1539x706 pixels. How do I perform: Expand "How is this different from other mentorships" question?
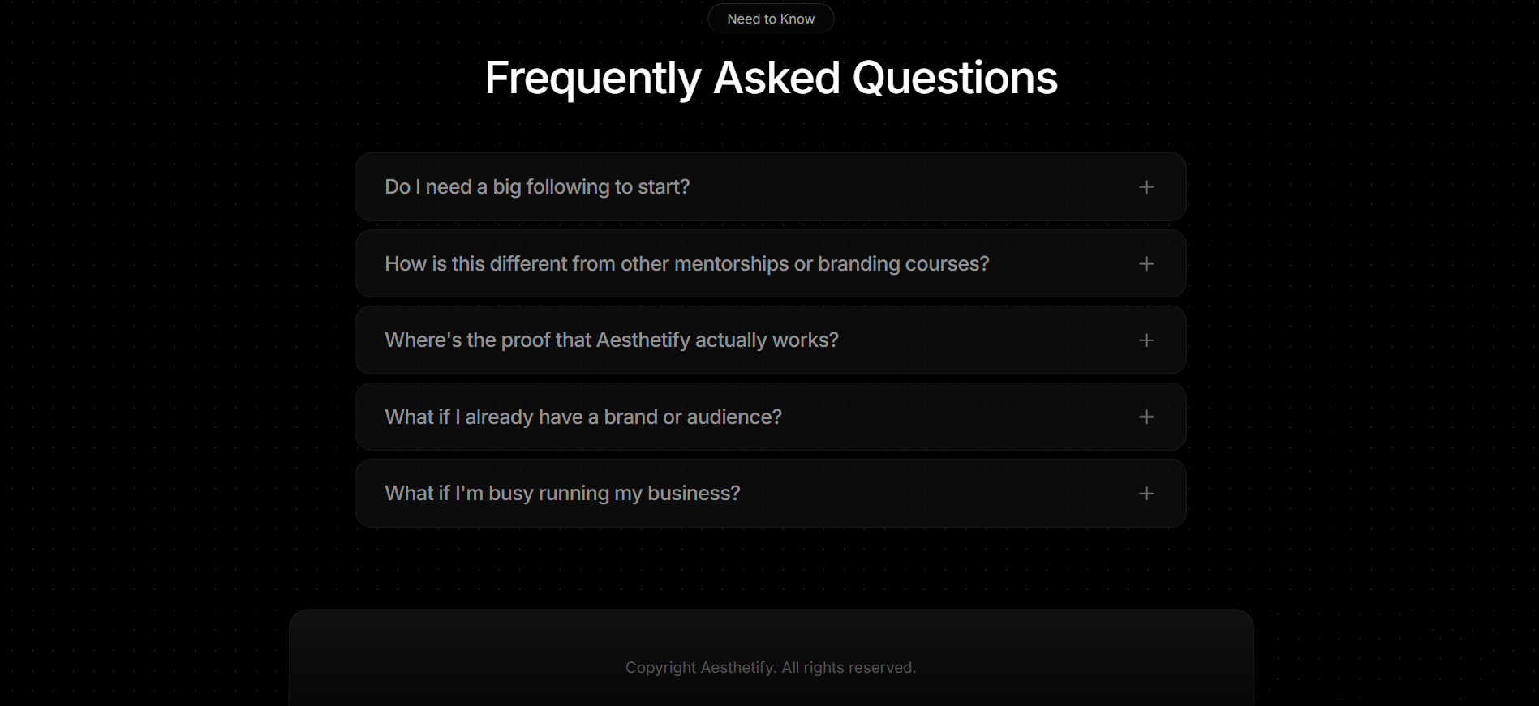pos(771,263)
